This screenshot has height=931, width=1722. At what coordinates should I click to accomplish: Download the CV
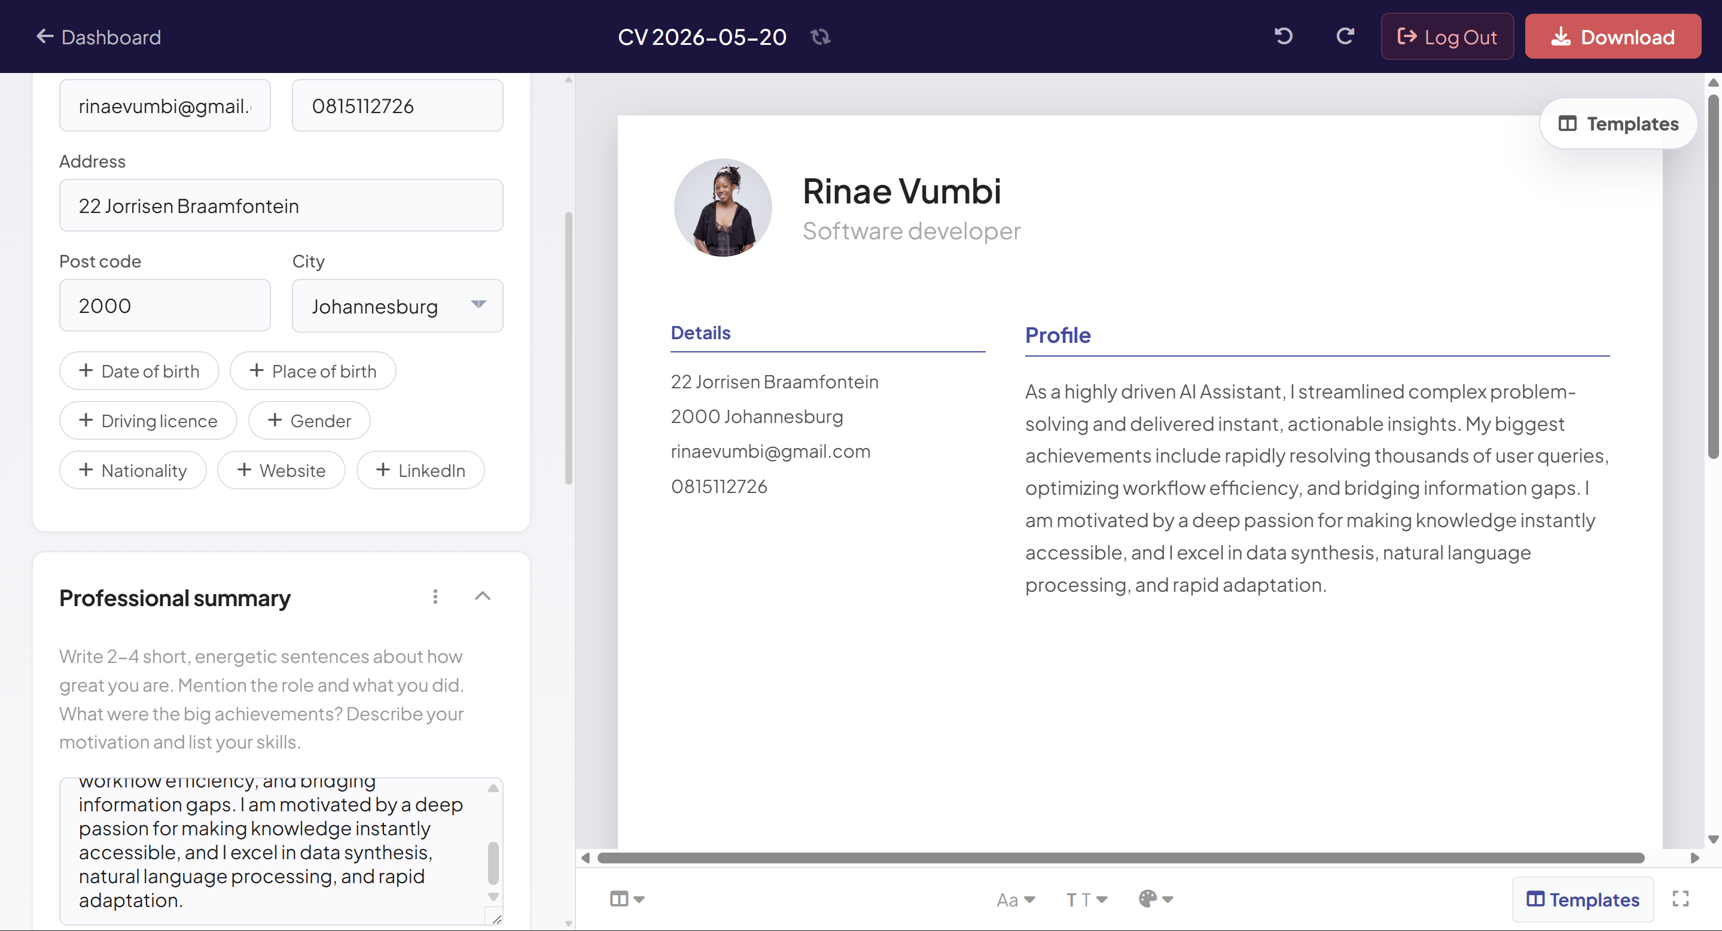point(1613,36)
